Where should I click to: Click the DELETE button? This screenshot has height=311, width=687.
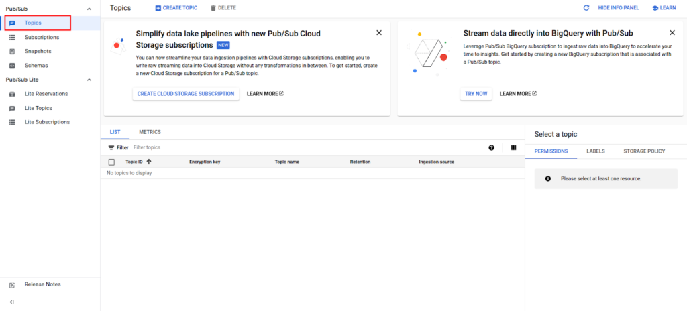pos(223,8)
